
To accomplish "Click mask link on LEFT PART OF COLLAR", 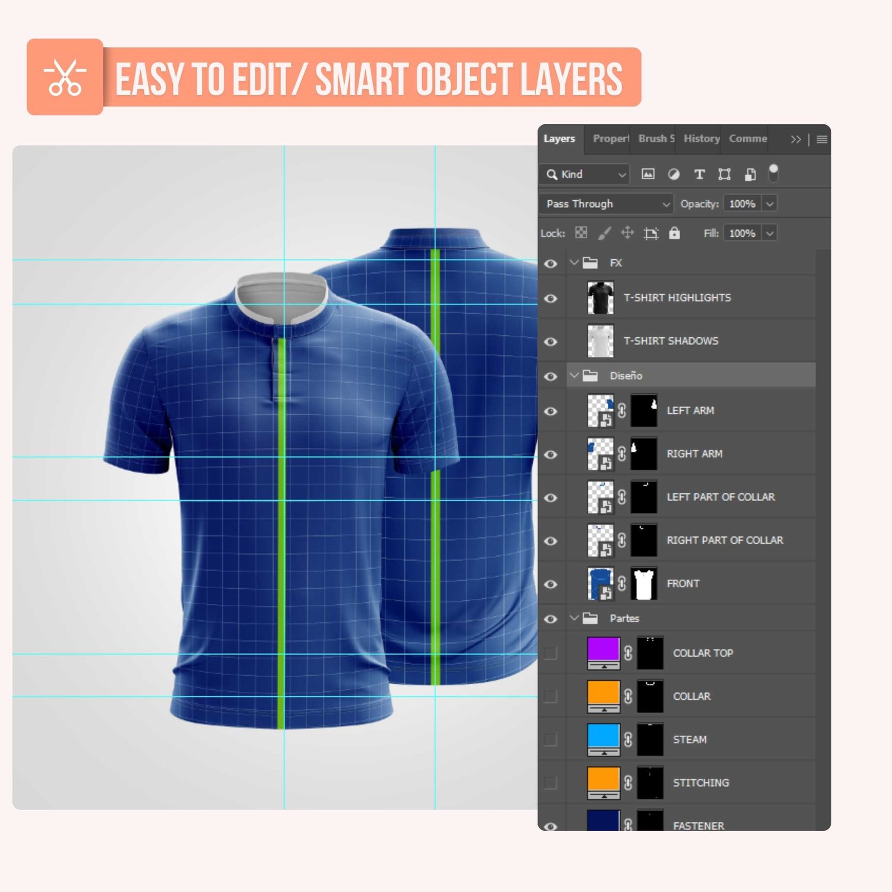I will pos(622,497).
